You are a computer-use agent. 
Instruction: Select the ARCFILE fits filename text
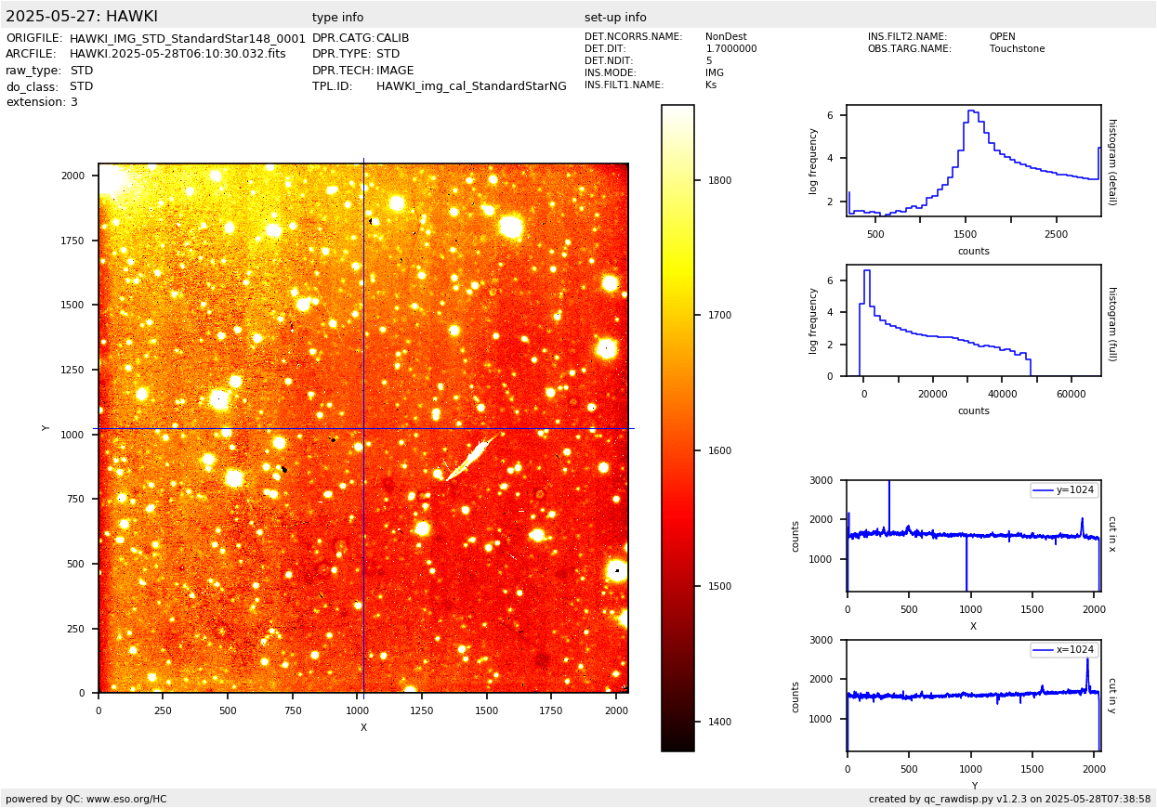click(x=177, y=55)
